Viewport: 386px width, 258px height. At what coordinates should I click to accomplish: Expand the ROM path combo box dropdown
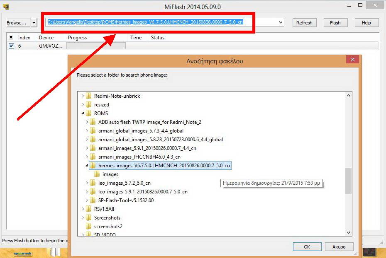tap(281, 23)
